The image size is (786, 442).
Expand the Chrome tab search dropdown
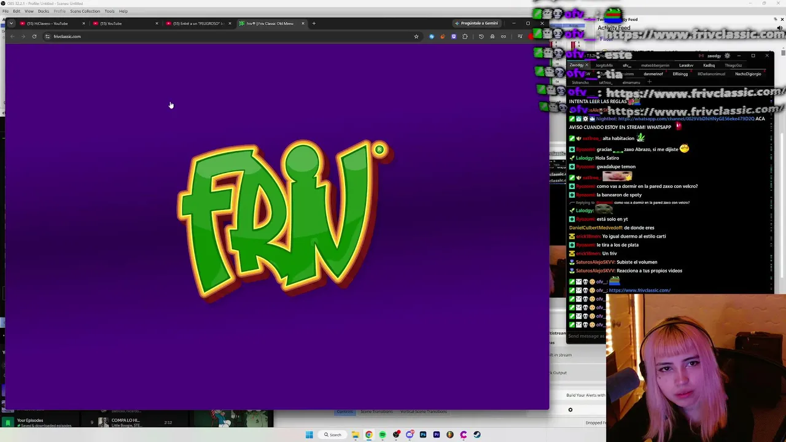click(11, 23)
